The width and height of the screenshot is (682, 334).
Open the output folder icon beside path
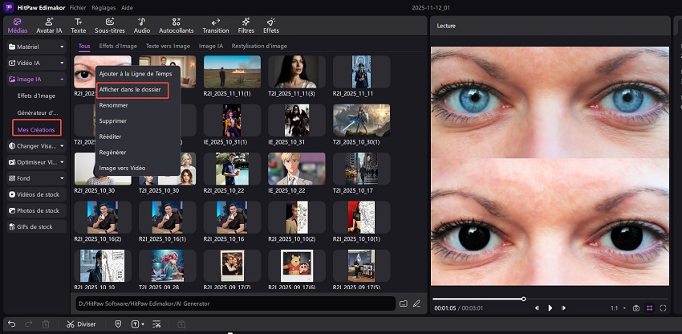(404, 303)
